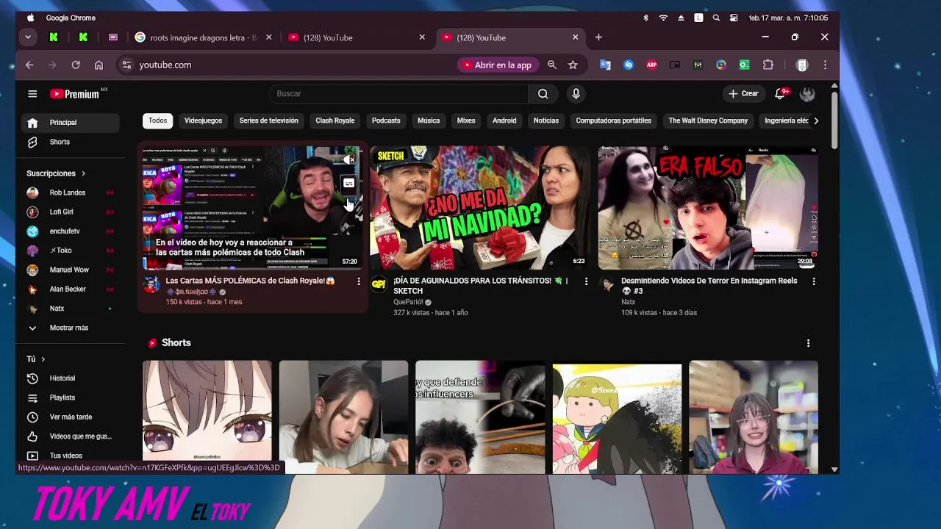This screenshot has width=941, height=529.
Task: Unmute the previewing Clash Royale video
Action: [349, 159]
